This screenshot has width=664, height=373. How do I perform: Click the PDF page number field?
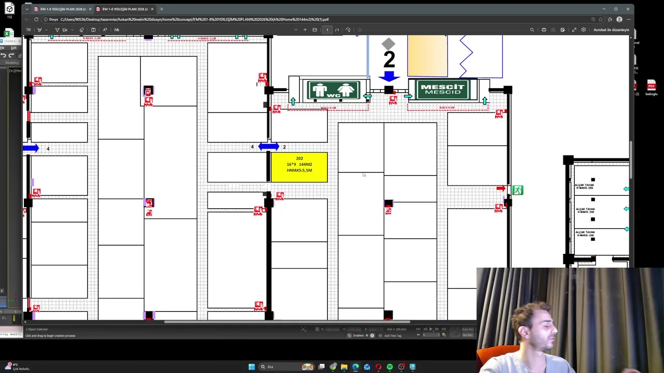[327, 30]
